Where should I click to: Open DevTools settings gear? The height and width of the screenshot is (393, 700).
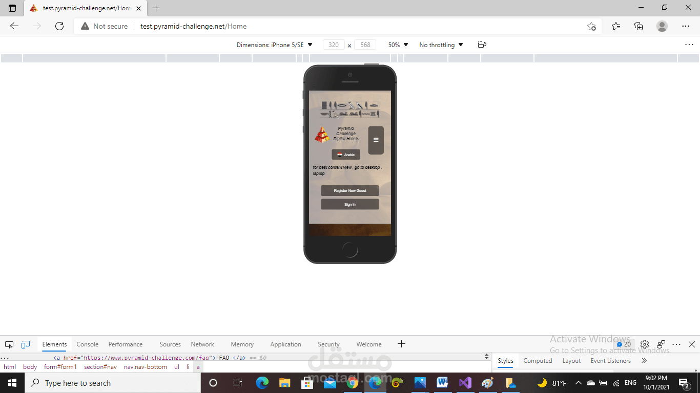[645, 344]
